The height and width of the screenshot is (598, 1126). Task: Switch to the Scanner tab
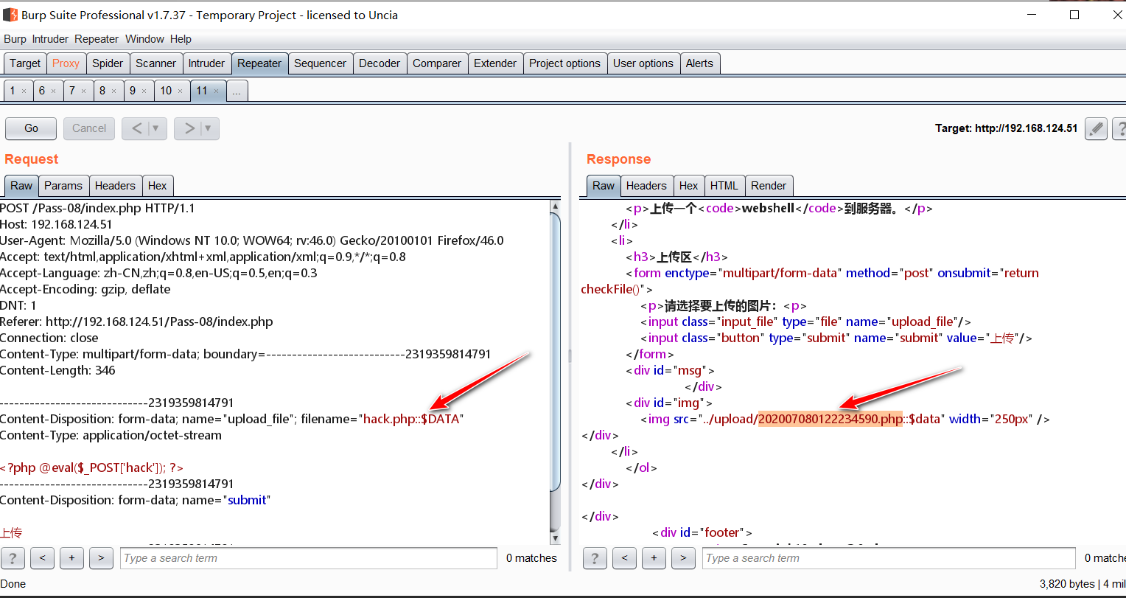point(155,63)
